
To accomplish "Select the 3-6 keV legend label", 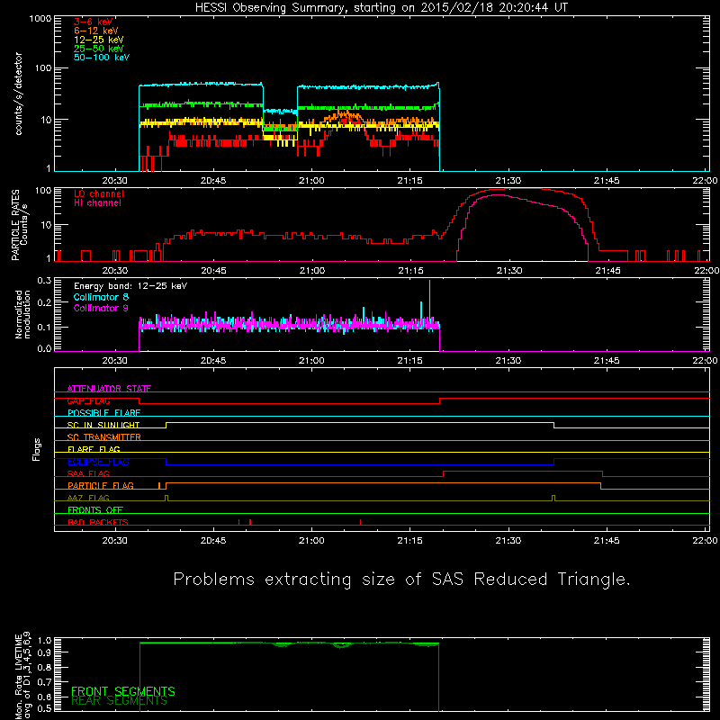I will 94,22.
